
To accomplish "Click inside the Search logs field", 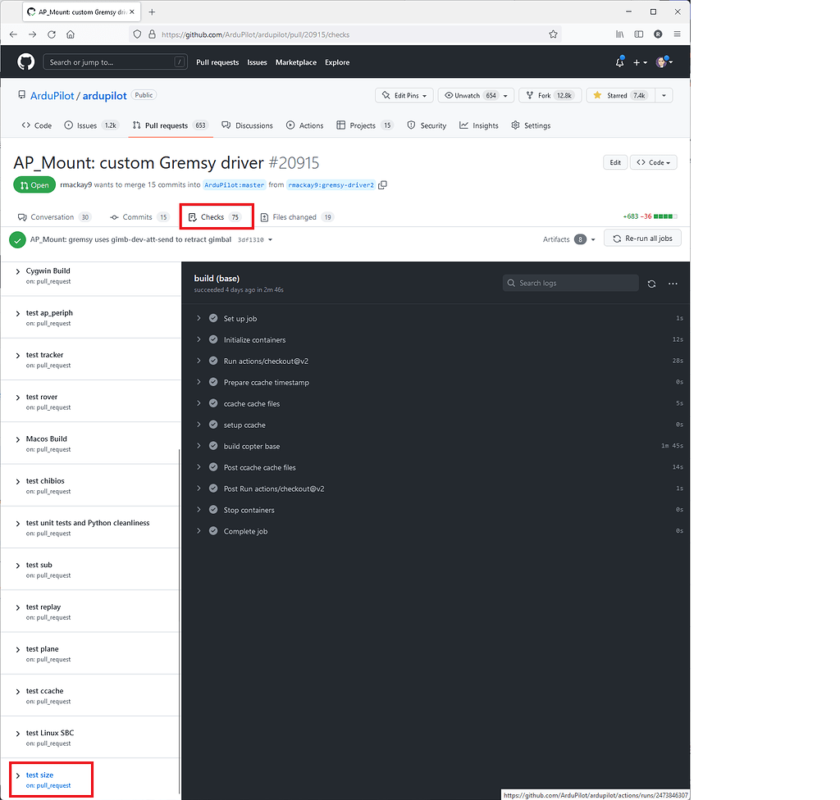I will coord(570,282).
